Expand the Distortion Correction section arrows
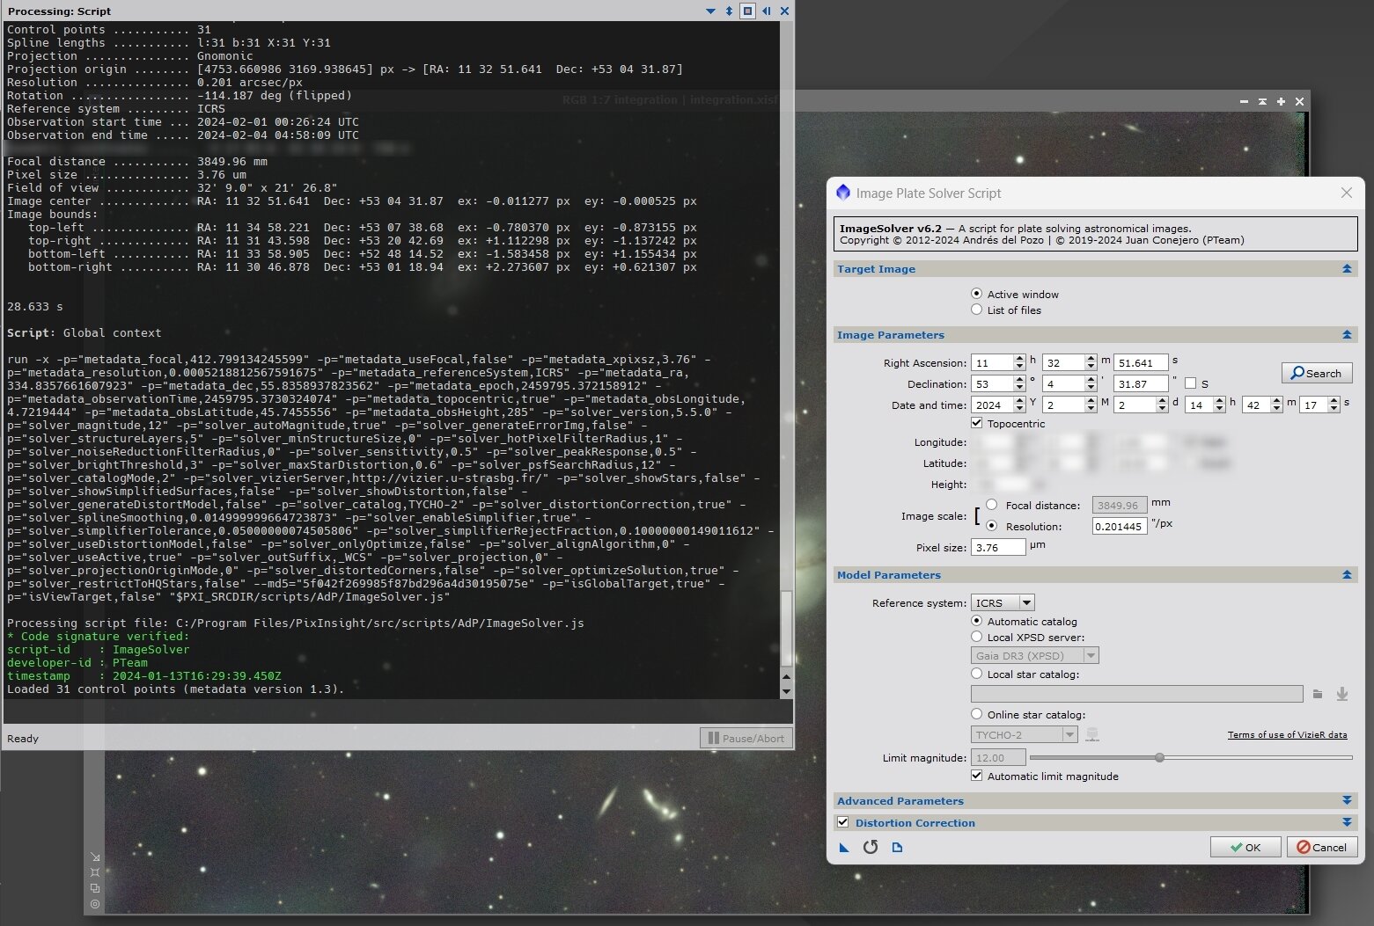This screenshot has height=926, width=1374. pyautogui.click(x=1347, y=823)
